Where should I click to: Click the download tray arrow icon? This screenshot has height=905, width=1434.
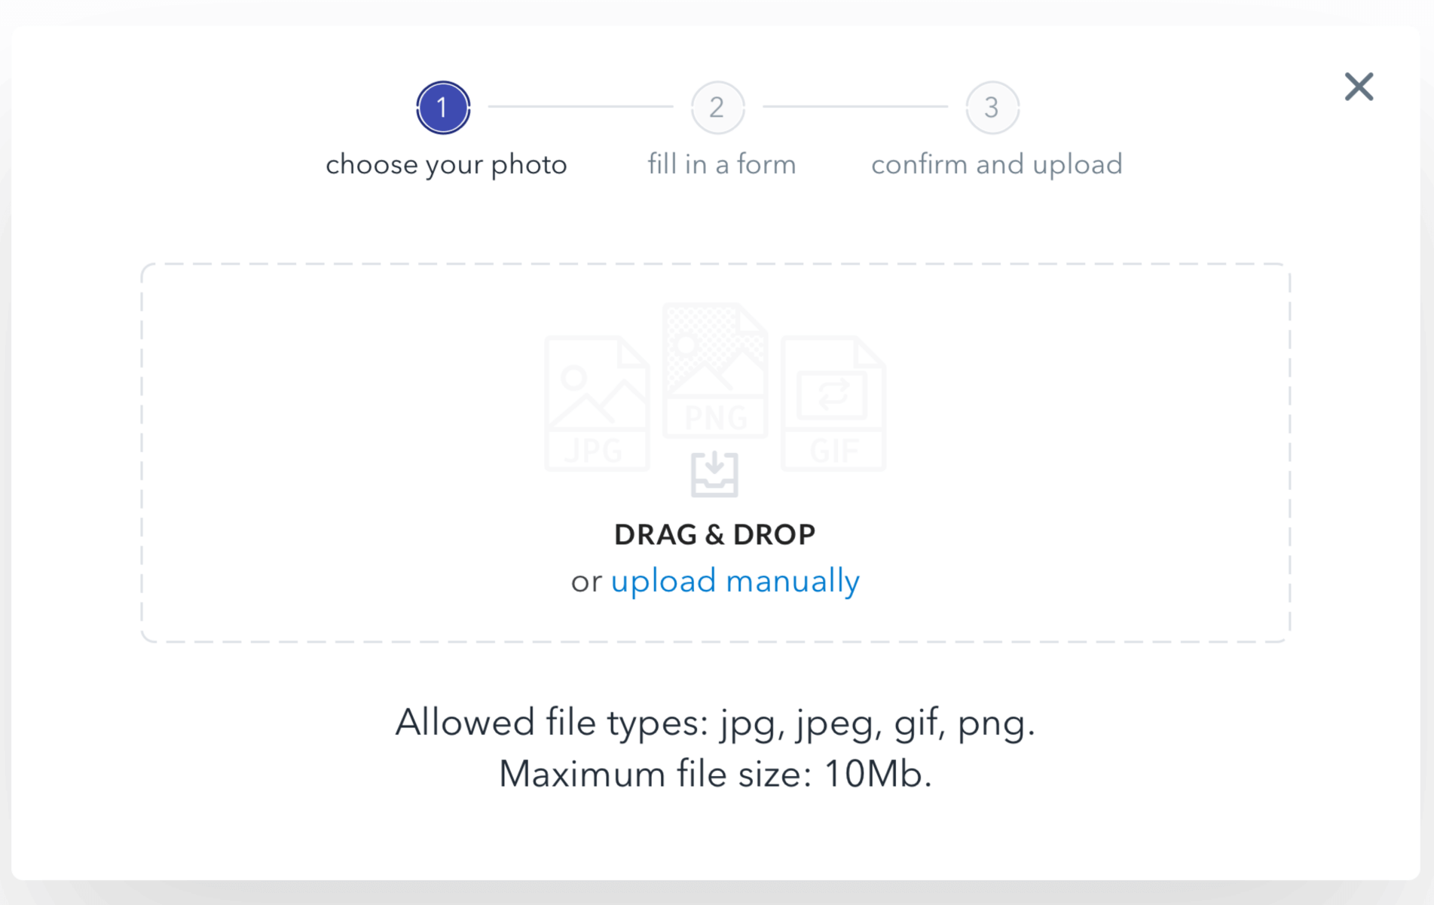(714, 474)
